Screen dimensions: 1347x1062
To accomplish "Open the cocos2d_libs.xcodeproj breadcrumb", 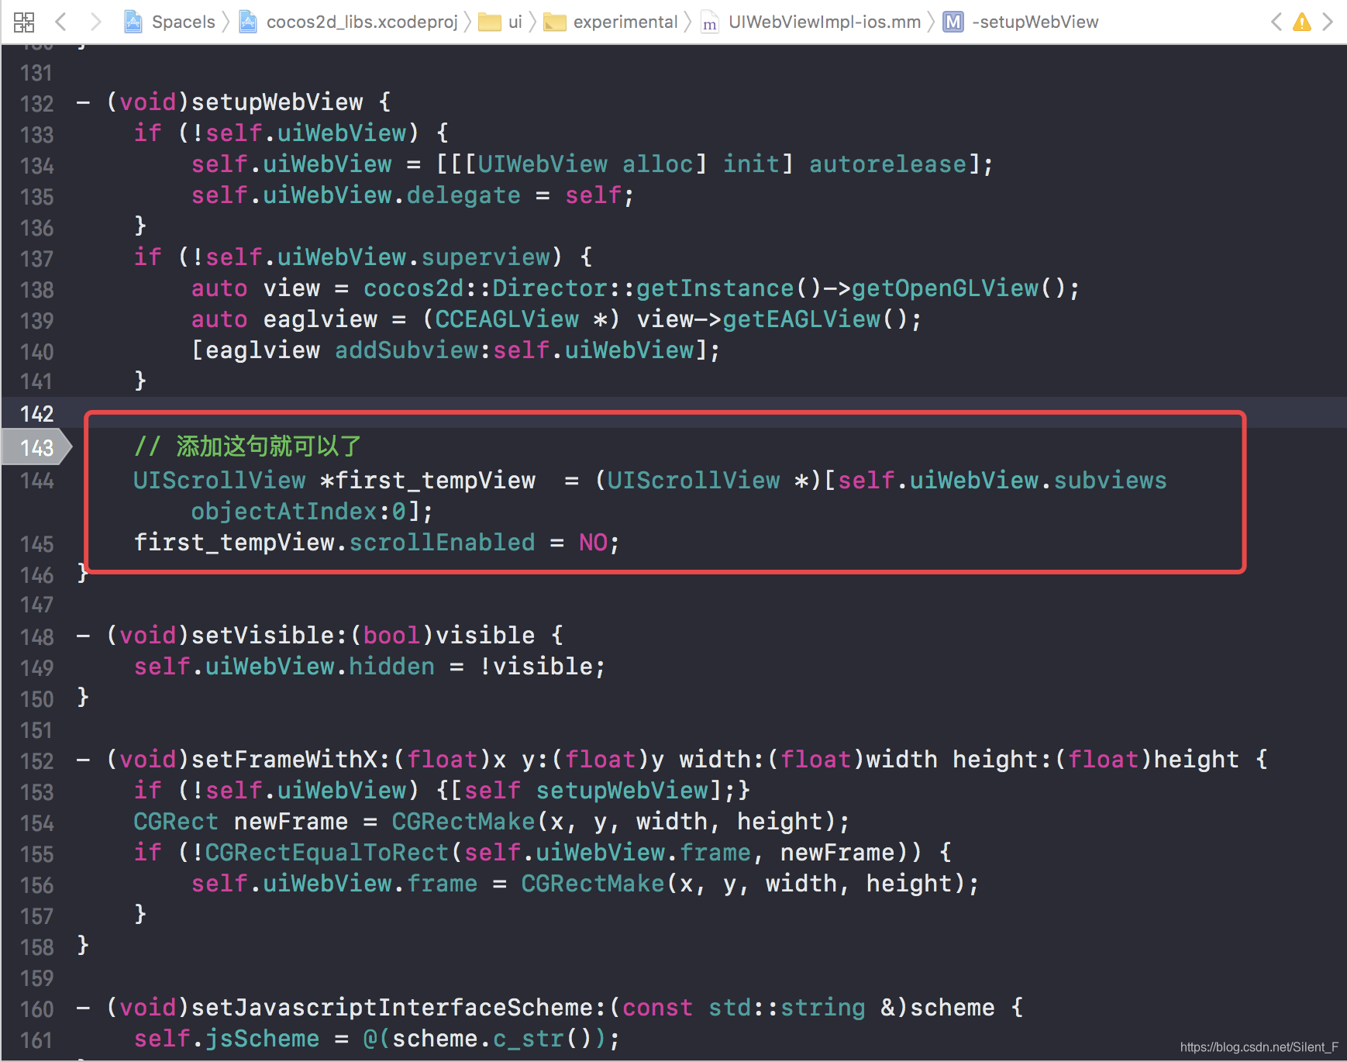I will tap(362, 22).
